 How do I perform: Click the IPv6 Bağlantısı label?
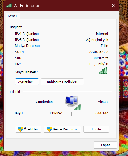[27, 40]
